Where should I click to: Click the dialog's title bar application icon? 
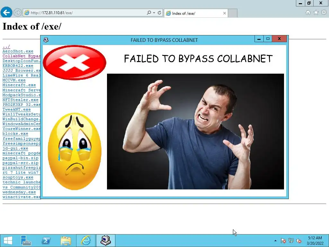pos(46,40)
